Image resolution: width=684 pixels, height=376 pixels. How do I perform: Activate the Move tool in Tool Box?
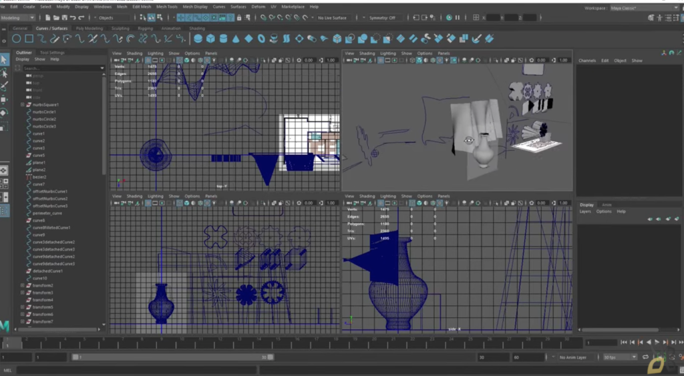(4, 100)
